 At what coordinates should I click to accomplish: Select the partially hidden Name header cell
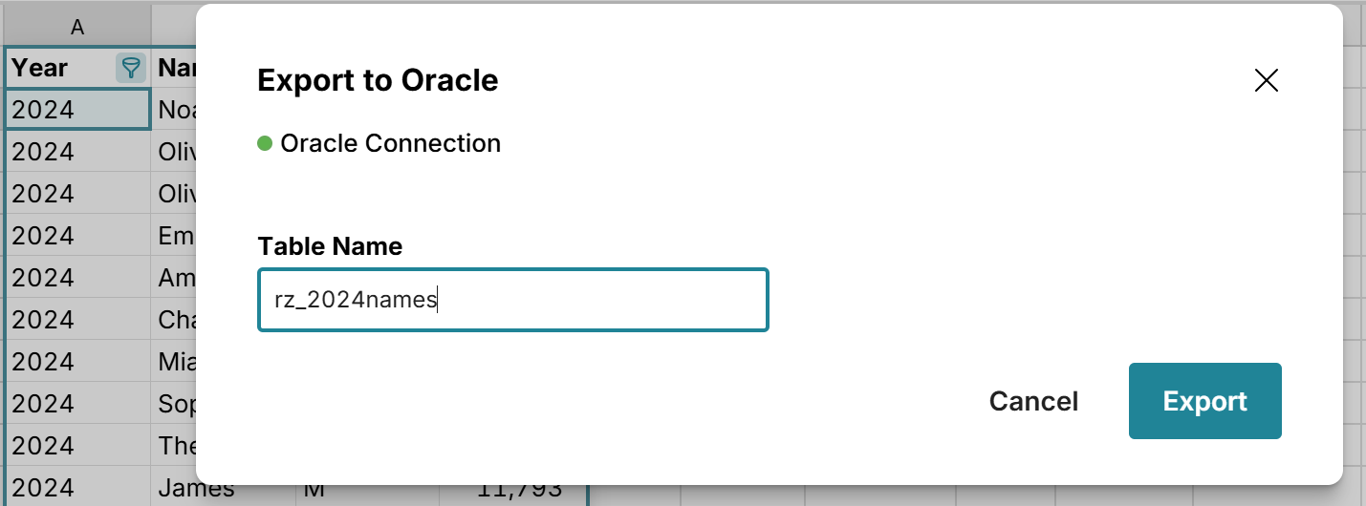click(x=176, y=68)
